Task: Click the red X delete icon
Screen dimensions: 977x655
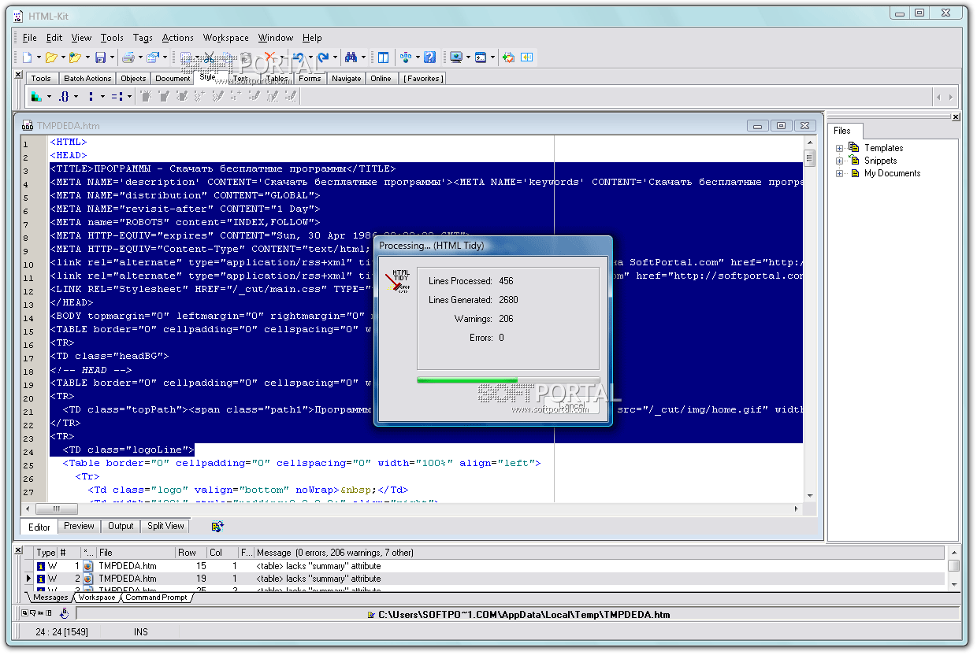Action: (x=269, y=57)
